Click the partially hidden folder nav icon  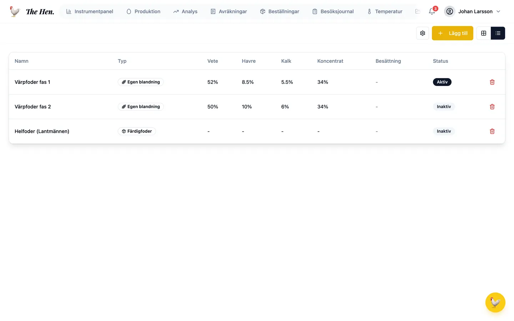(x=418, y=11)
